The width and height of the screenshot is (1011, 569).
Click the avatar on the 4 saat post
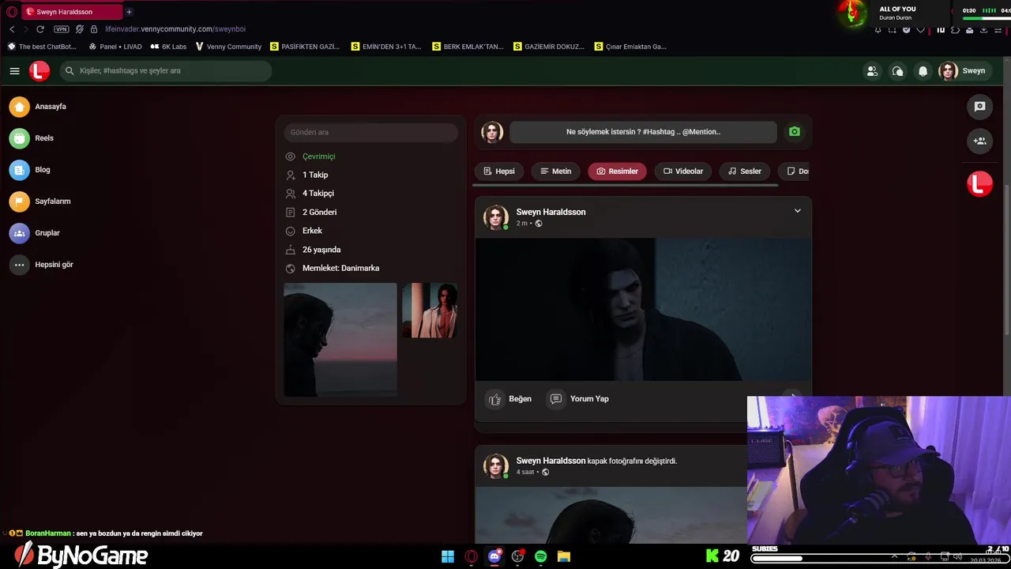495,466
